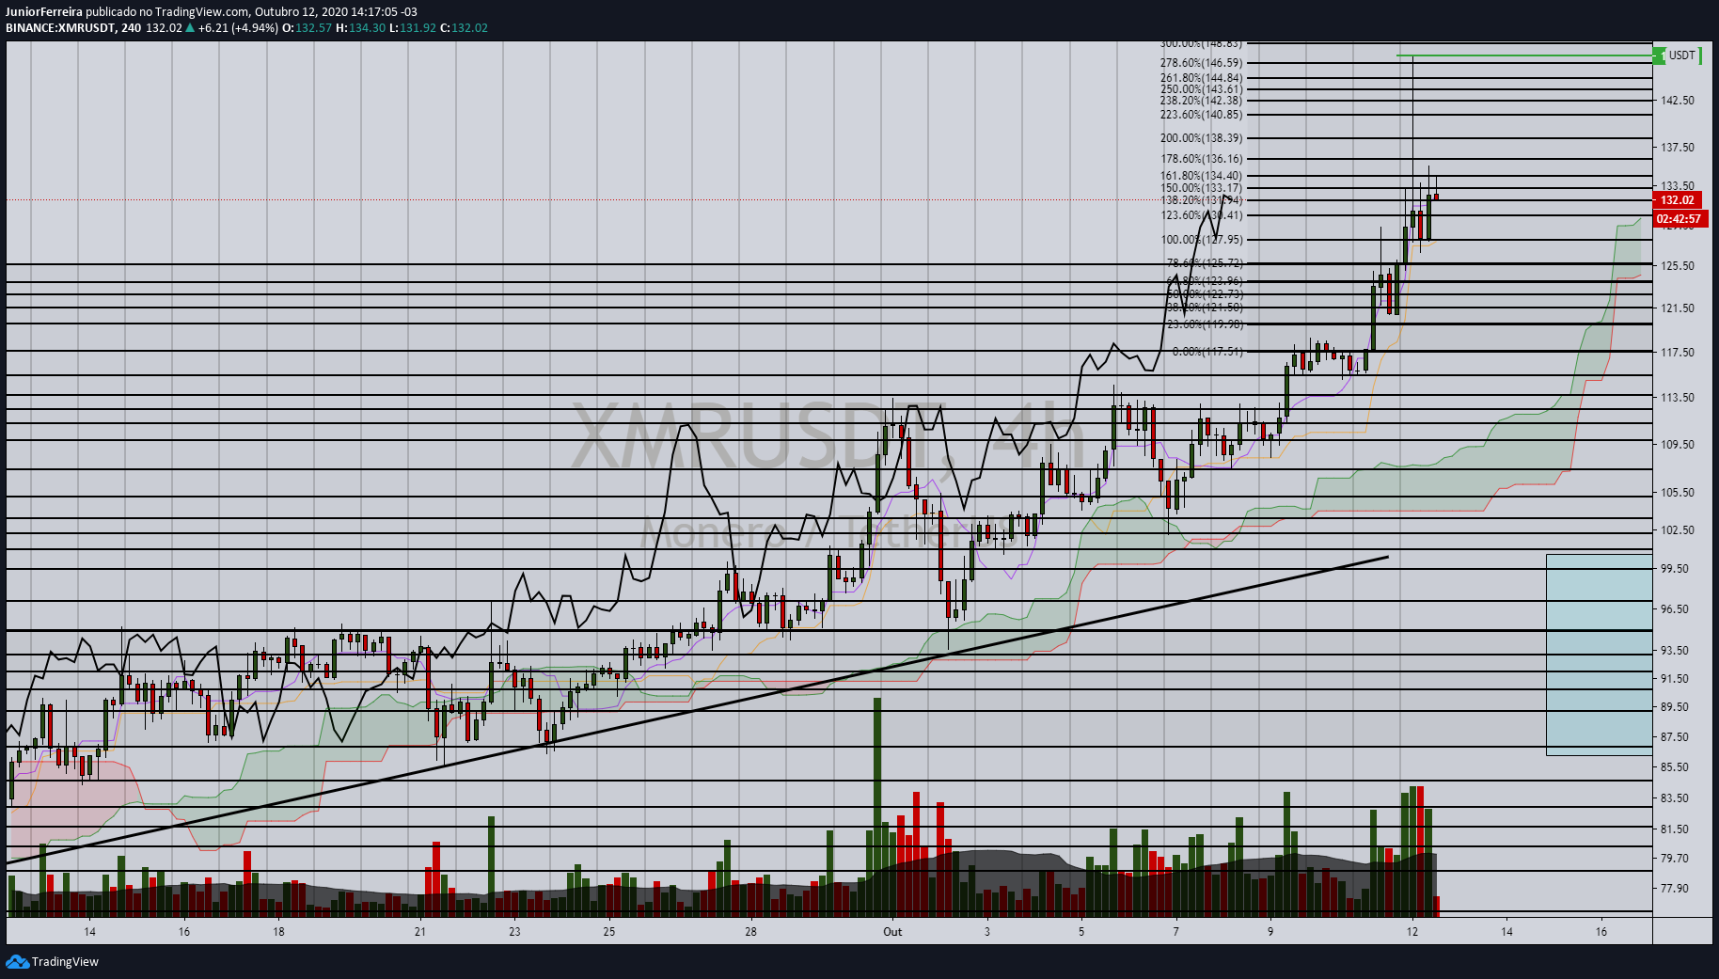Select the 238.20%(142.38) Fibonacci label
The width and height of the screenshot is (1719, 979).
pos(1201,101)
